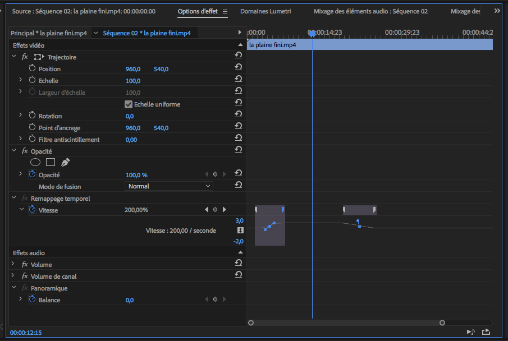Expand the Volume de canal effect
This screenshot has height=341, width=508.
tap(13, 275)
